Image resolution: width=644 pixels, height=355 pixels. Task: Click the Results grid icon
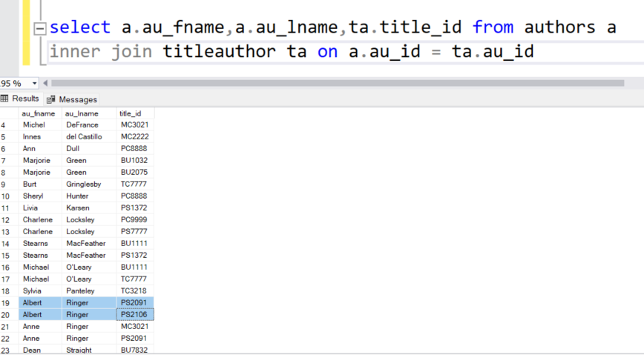click(4, 99)
